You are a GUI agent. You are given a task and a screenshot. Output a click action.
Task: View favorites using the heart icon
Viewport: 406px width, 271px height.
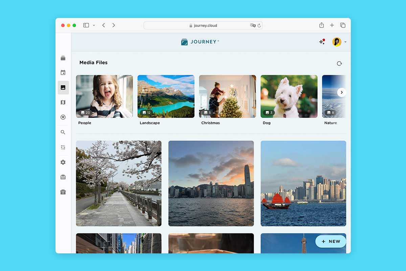click(63, 117)
